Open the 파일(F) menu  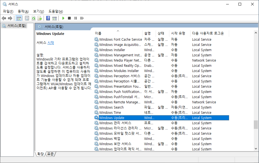pos(8,12)
